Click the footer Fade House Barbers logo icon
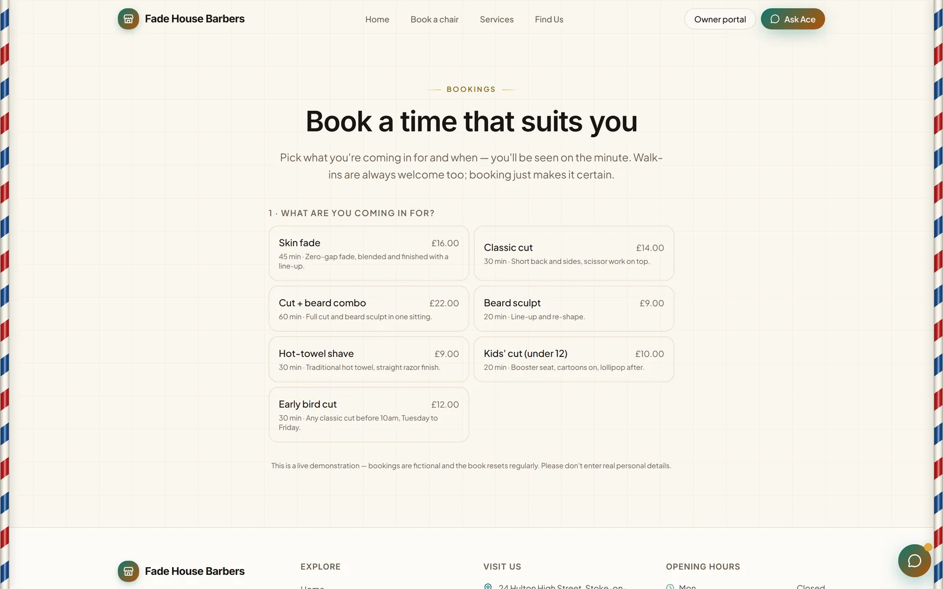943x589 pixels. point(128,571)
